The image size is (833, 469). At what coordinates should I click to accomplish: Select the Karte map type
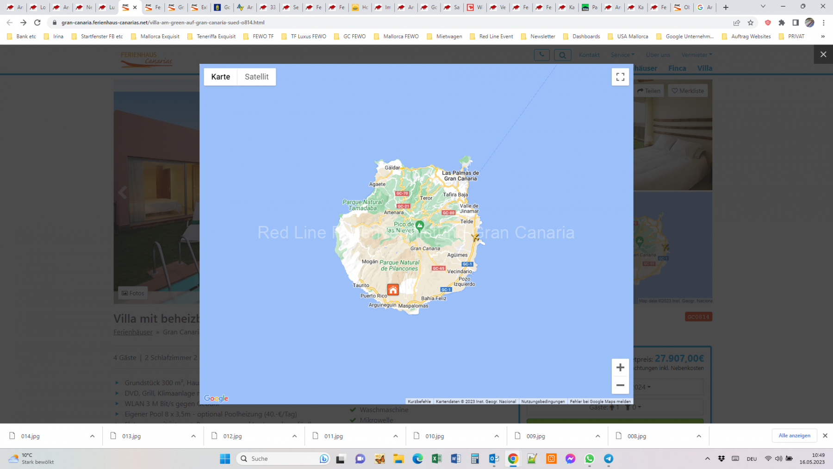[220, 77]
